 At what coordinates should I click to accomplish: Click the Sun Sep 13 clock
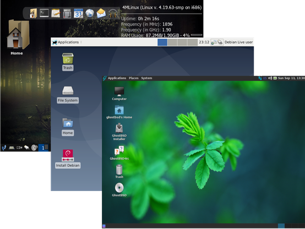[x=291, y=78]
